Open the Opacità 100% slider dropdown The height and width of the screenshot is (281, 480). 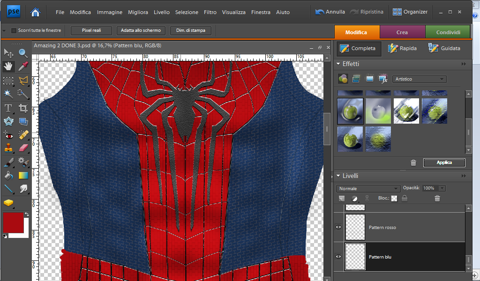442,188
